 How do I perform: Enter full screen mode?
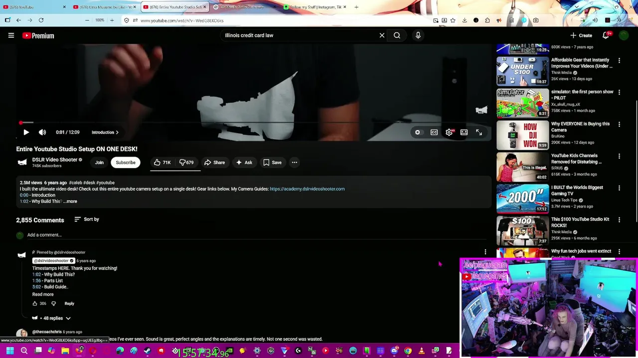pyautogui.click(x=479, y=132)
